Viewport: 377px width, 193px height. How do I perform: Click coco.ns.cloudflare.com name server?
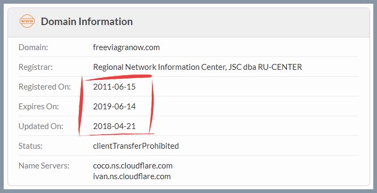[133, 166]
